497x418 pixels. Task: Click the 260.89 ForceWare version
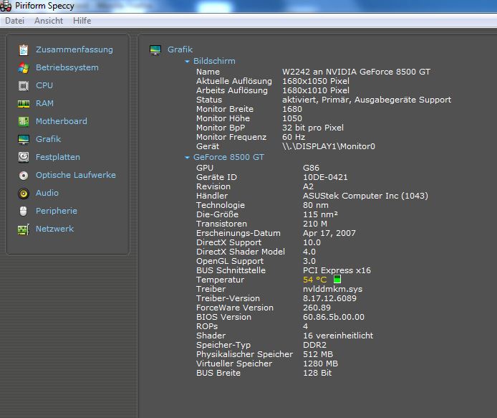[x=317, y=308]
